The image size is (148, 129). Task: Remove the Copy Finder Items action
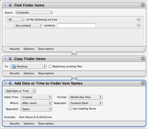tap(143, 59)
